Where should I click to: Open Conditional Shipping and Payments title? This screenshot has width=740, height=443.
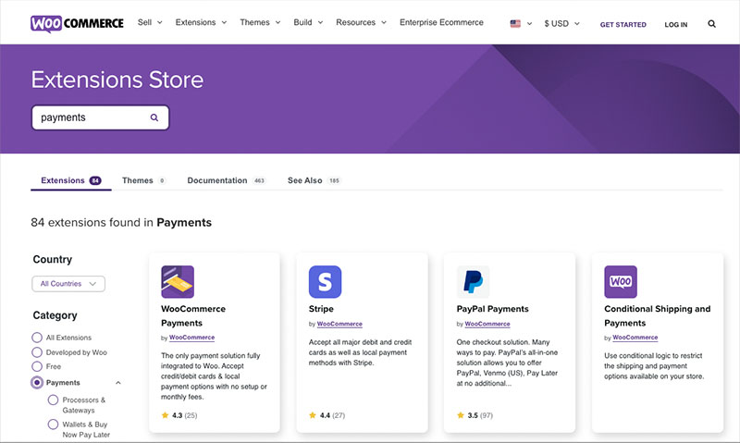(657, 315)
